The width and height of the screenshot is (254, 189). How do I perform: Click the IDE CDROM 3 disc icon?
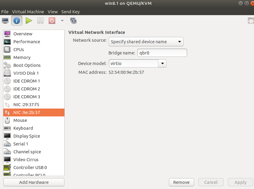pyautogui.click(x=7, y=97)
